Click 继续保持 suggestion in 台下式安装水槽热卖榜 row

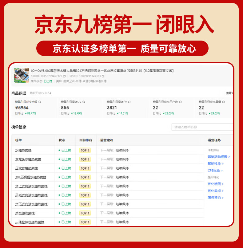click(122, 204)
